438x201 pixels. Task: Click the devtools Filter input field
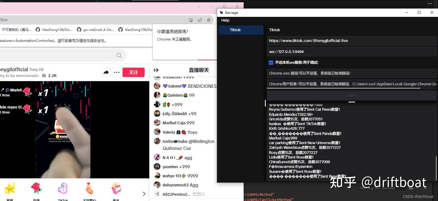pyautogui.click(x=382, y=188)
